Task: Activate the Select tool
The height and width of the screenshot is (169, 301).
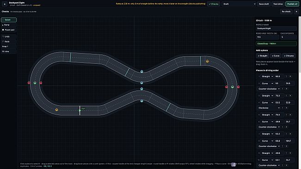Action: [x=9, y=20]
